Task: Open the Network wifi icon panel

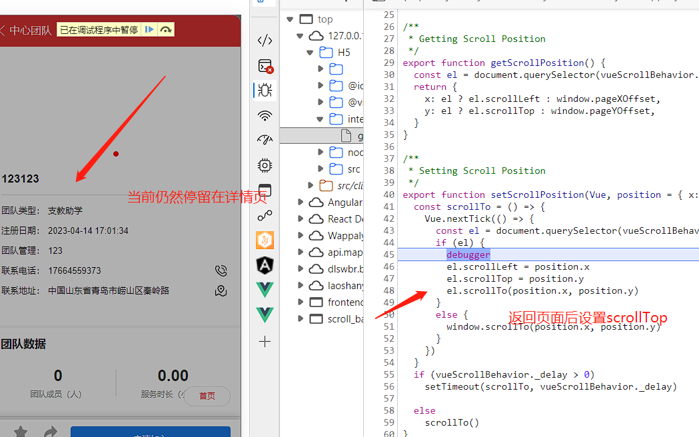Action: click(x=265, y=115)
